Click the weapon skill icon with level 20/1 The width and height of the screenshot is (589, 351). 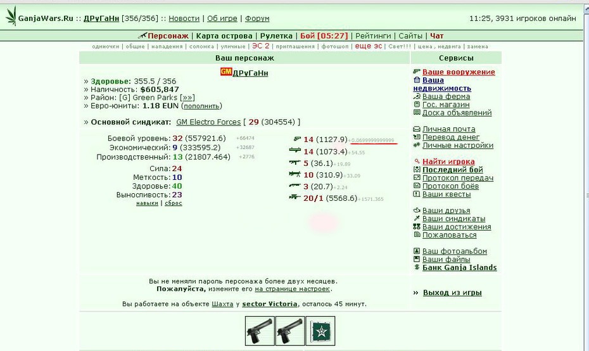294,197
